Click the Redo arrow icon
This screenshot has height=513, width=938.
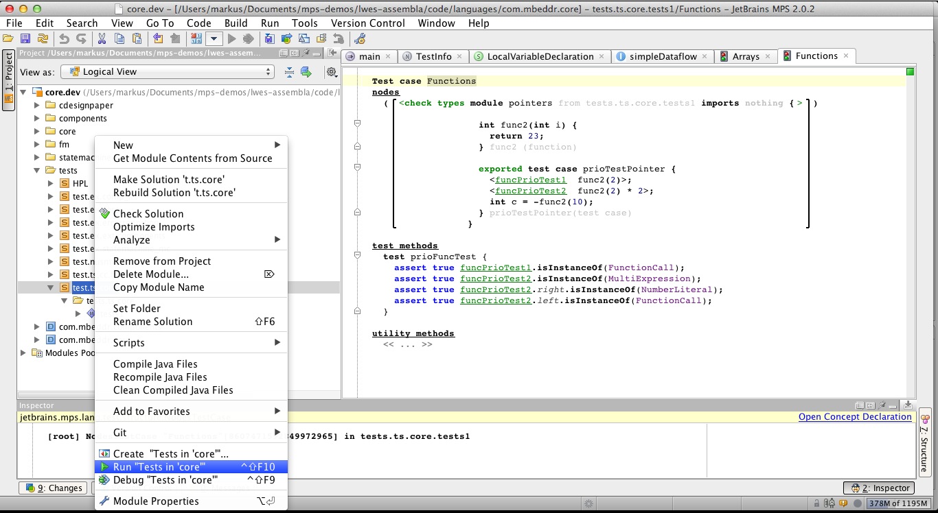click(81, 39)
